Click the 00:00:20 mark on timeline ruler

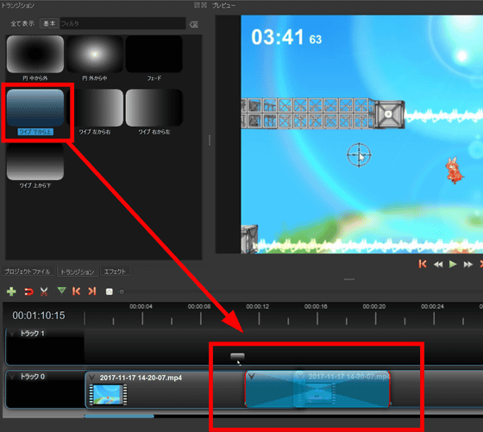click(374, 307)
